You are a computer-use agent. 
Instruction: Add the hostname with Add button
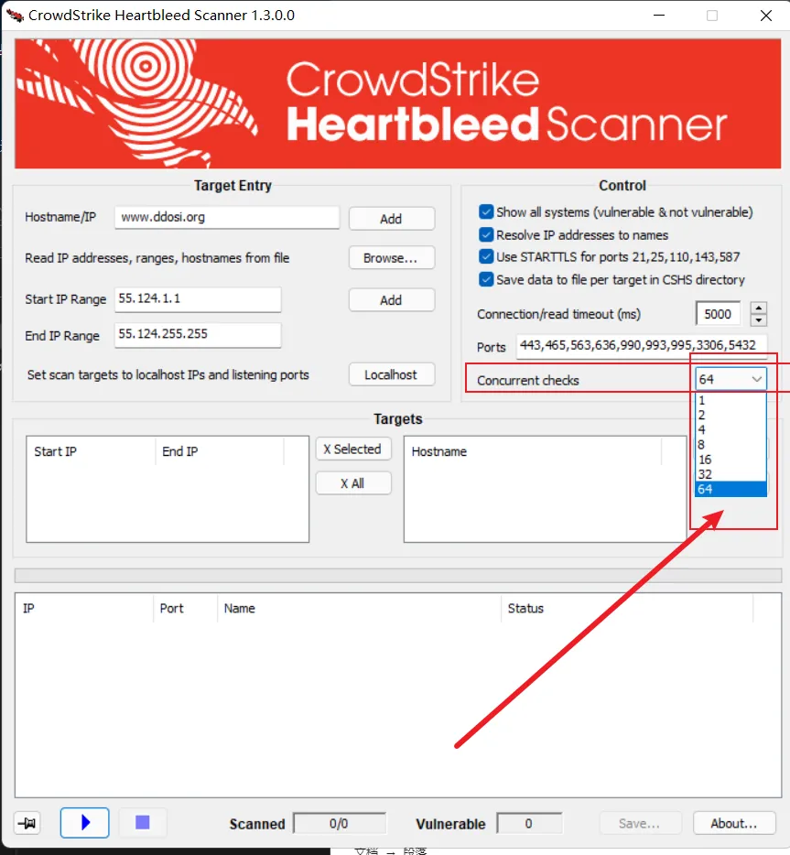pyautogui.click(x=392, y=219)
